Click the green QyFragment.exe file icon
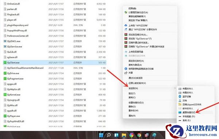Viewport: 219px width, 139px height. [5, 79]
